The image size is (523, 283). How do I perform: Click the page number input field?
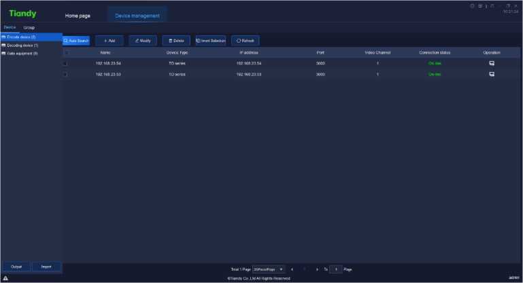coord(335,269)
